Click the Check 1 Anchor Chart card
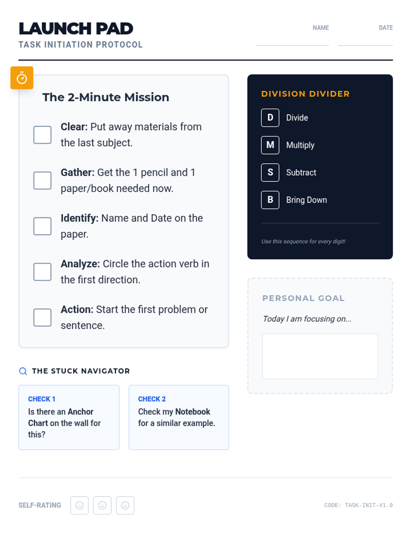 point(69,417)
